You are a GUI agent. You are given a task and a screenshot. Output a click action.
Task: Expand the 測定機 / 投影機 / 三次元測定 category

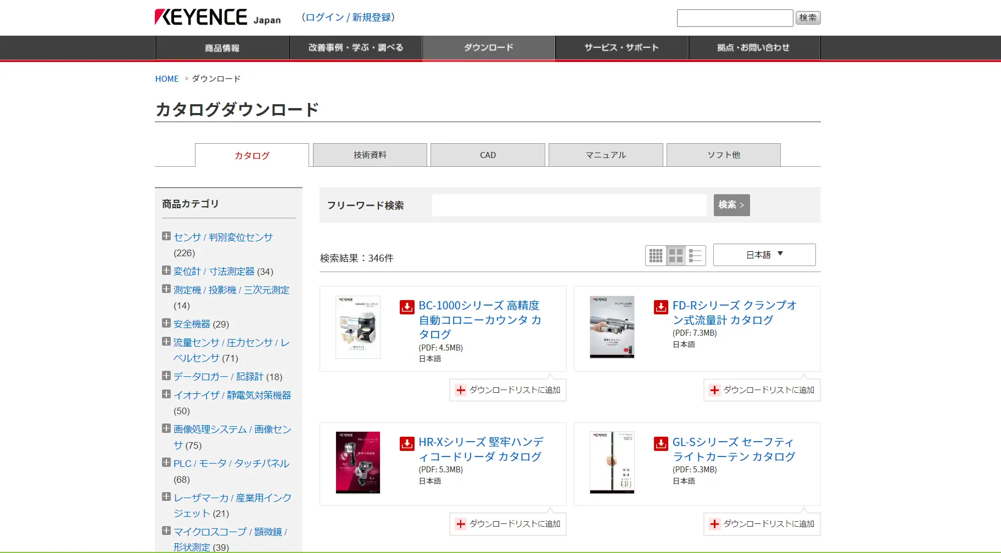point(166,289)
